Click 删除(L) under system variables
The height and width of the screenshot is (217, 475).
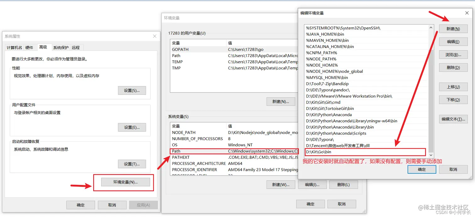(x=343, y=185)
